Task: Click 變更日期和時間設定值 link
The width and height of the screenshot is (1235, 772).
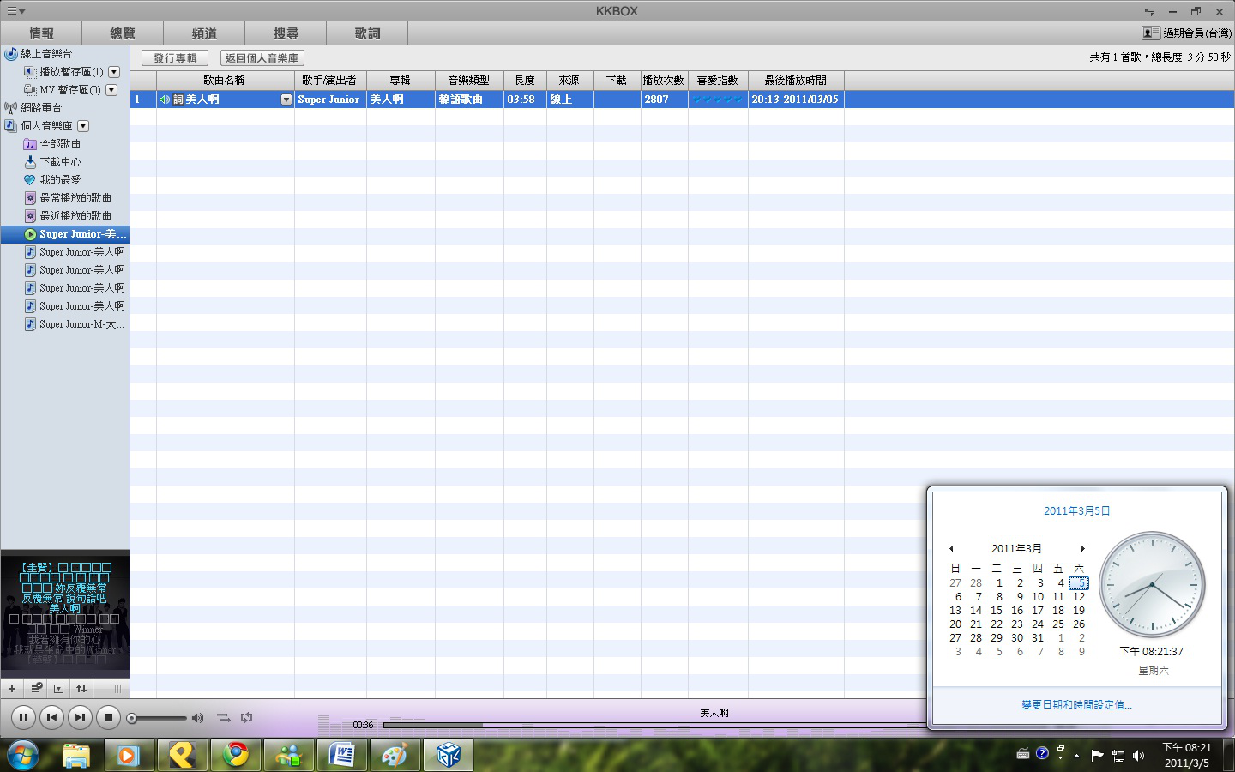Action: point(1076,705)
